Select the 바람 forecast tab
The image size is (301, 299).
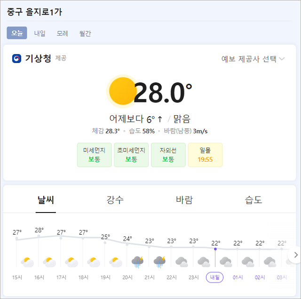coord(184,200)
